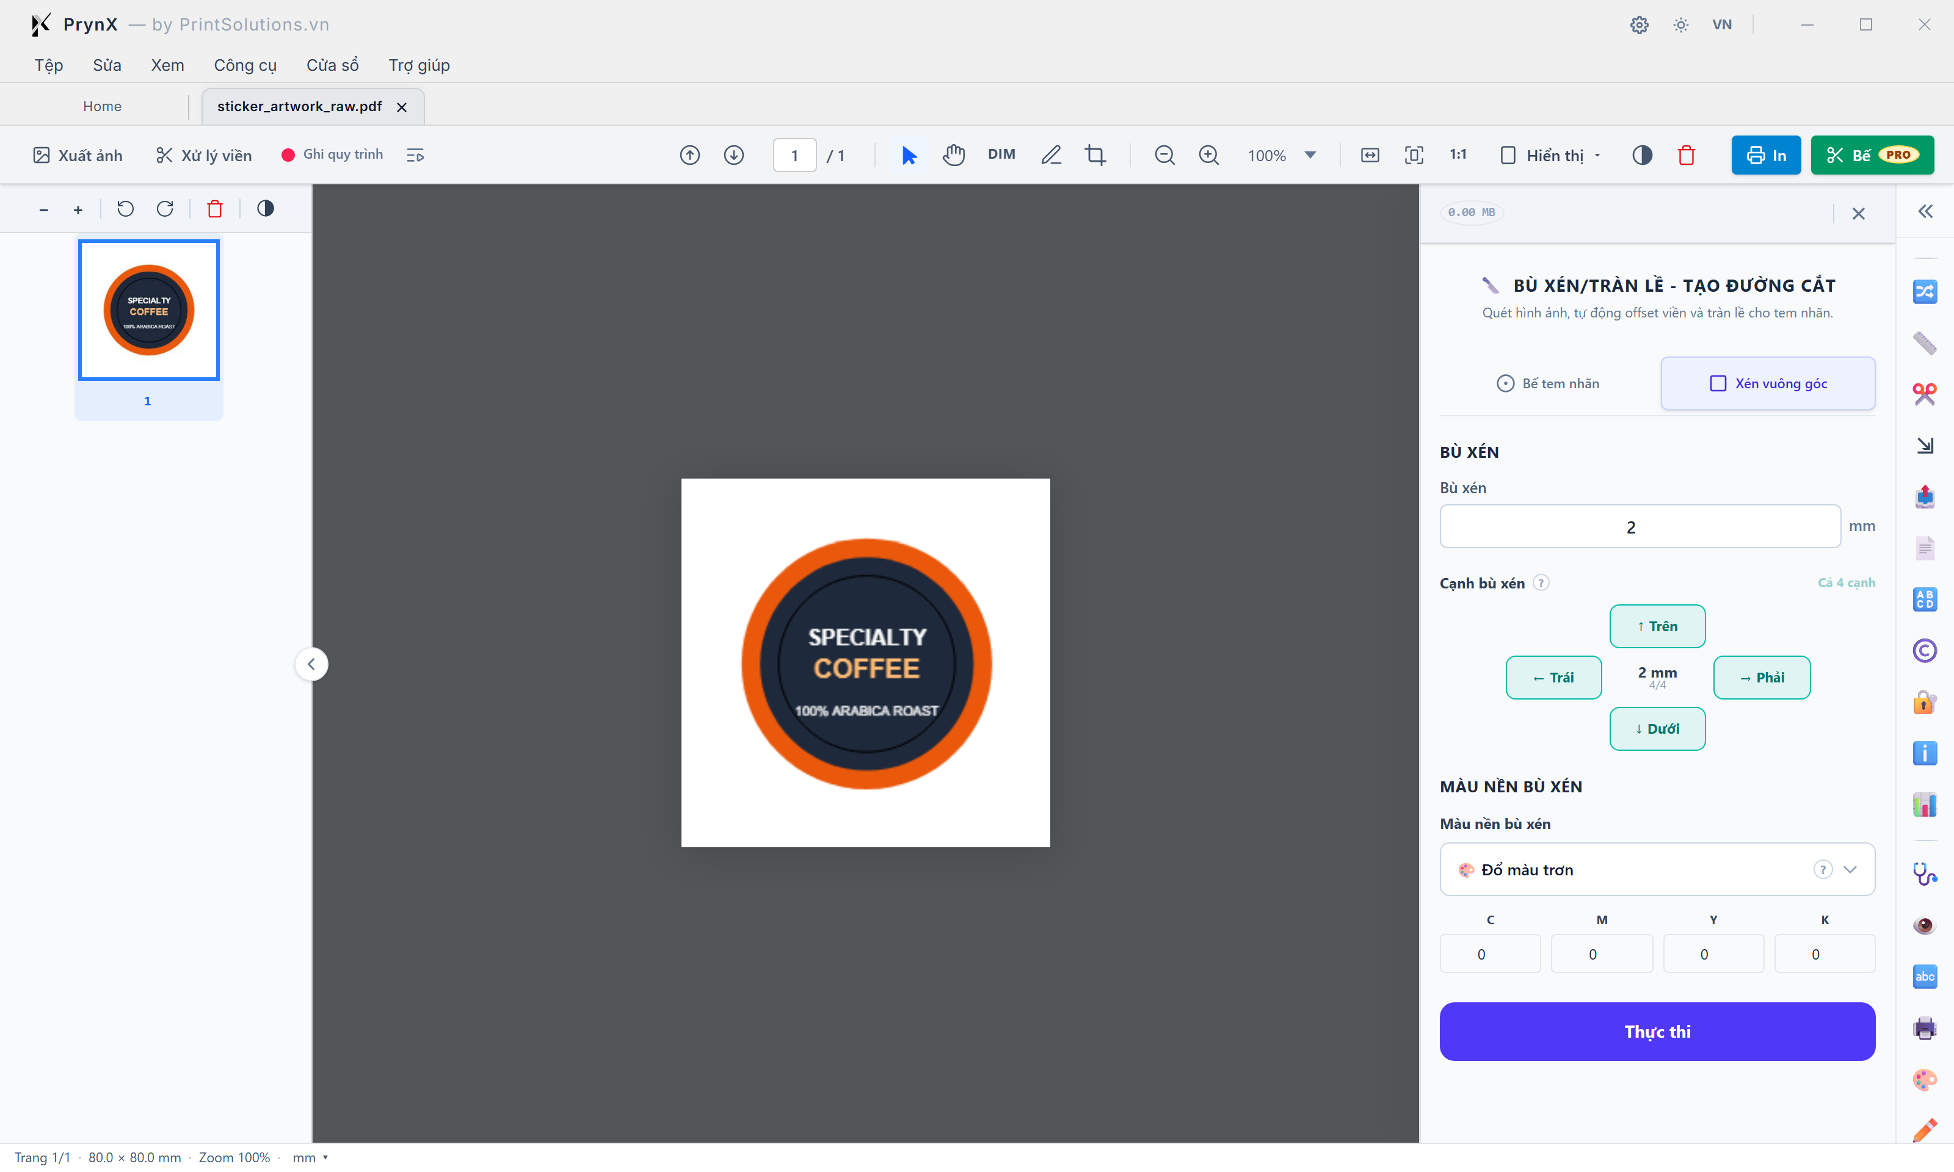The image size is (1954, 1172).
Task: Choose the DIM measurement tool
Action: click(x=1001, y=155)
